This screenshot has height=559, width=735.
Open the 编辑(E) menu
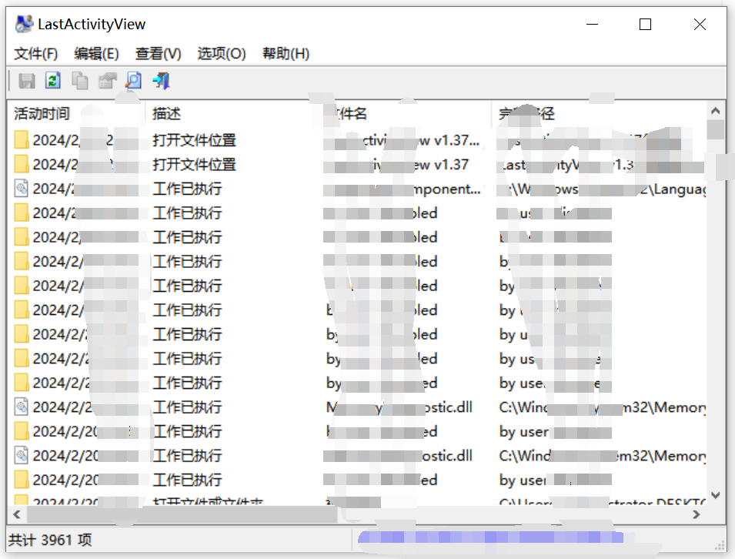click(x=96, y=53)
